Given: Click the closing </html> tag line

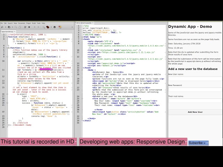Looking at the screenshot, I should [87, 121].
